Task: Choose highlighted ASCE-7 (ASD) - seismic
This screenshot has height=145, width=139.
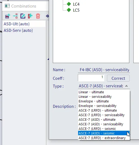Action: click(104, 133)
